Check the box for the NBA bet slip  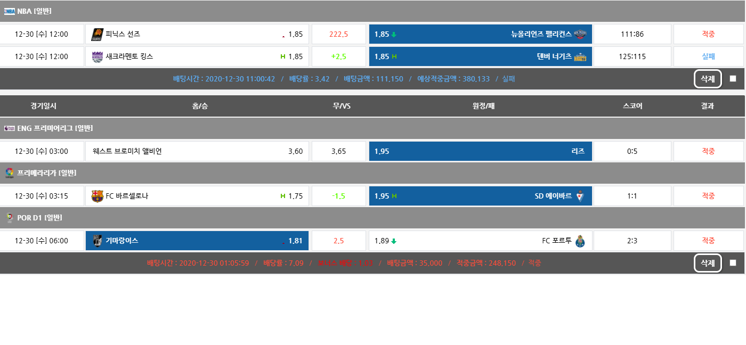pyautogui.click(x=733, y=79)
